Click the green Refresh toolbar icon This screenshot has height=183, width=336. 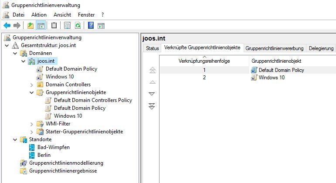coord(78,26)
